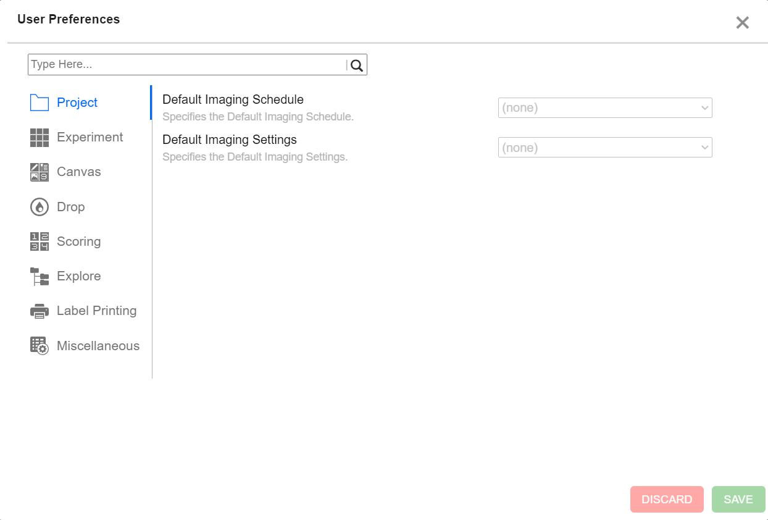Image resolution: width=768 pixels, height=520 pixels.
Task: Switch to the Experiment preferences tab
Action: (90, 137)
